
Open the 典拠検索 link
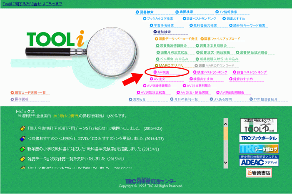coord(186,12)
